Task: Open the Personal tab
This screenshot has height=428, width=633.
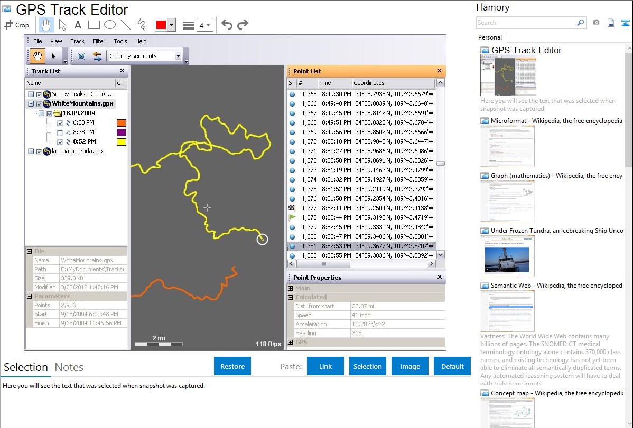Action: 490,37
